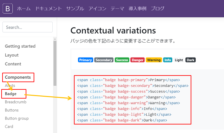Viewport: 224px width, 133px height.
Task: Go to サンプル in the navbar
Action: tap(75, 9)
